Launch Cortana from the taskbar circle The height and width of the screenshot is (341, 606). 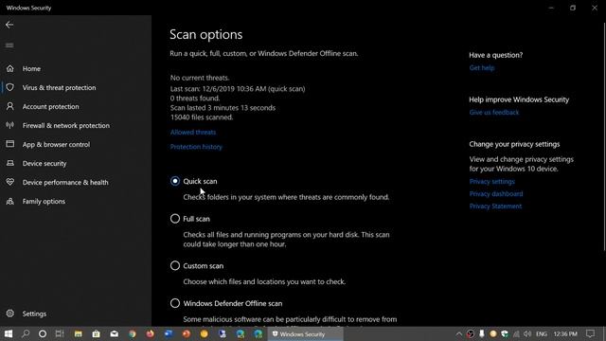(x=43, y=333)
